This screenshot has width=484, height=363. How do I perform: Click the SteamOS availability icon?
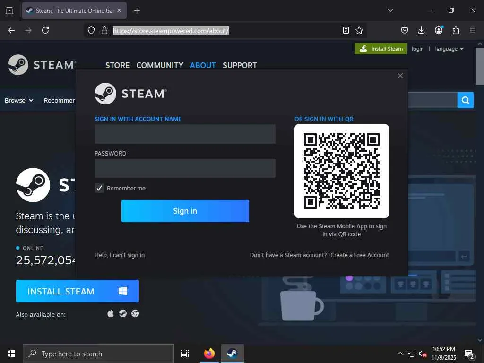(123, 314)
